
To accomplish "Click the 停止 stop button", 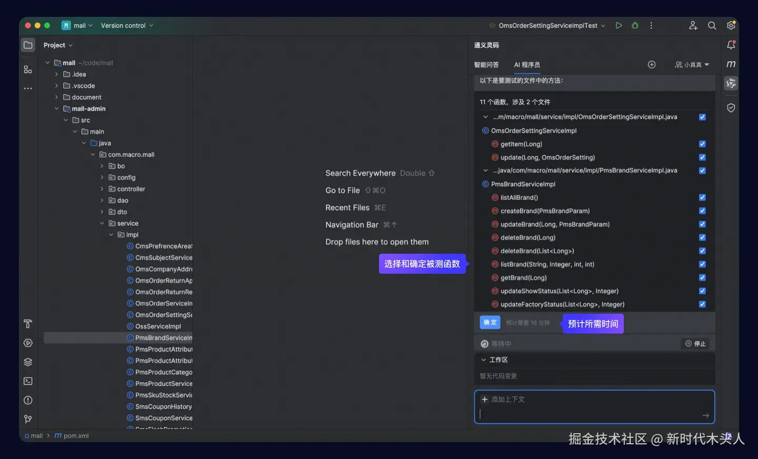I will point(695,344).
